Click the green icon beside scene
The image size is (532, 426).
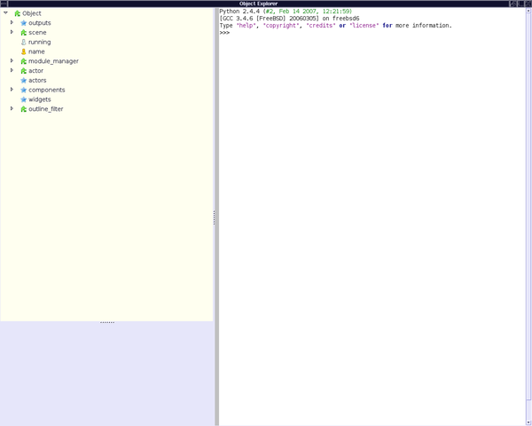23,32
